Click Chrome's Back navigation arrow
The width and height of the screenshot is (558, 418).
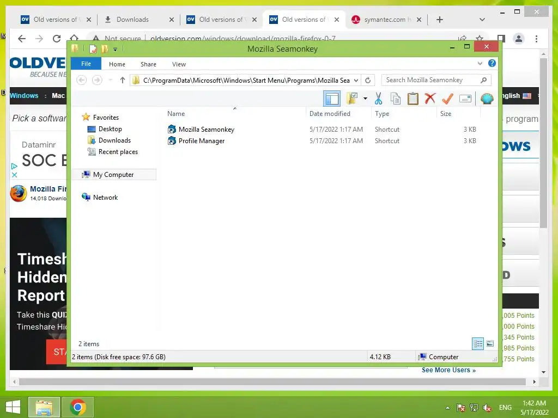[22, 39]
